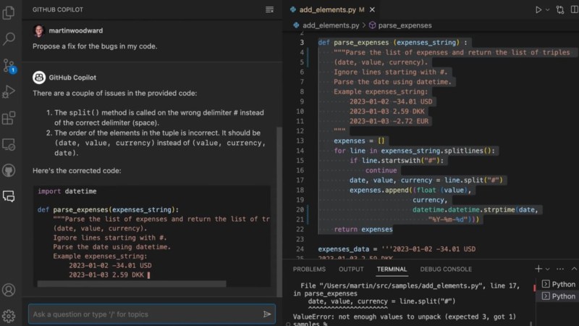Split the editor to the right

tap(575, 10)
